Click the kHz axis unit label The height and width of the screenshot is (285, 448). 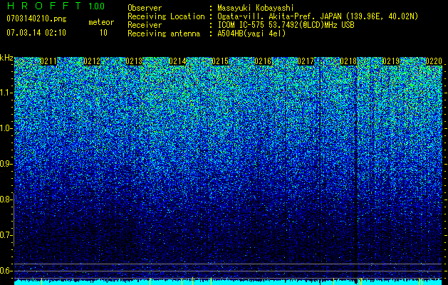pyautogui.click(x=6, y=58)
